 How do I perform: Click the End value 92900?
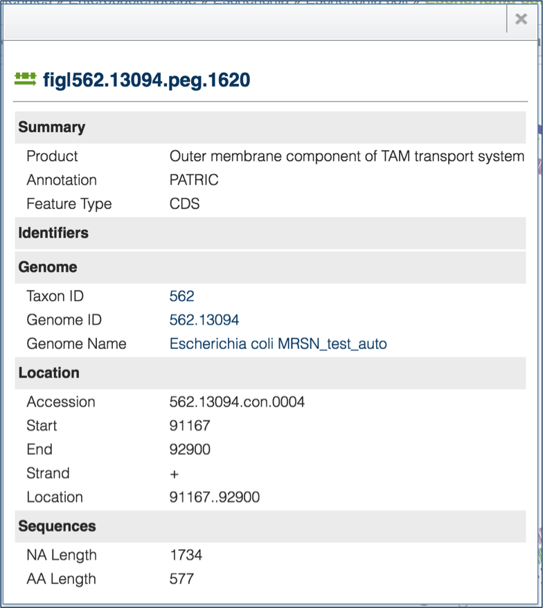[190, 449]
